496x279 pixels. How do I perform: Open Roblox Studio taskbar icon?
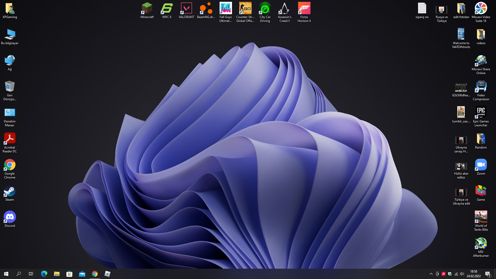tap(107, 274)
